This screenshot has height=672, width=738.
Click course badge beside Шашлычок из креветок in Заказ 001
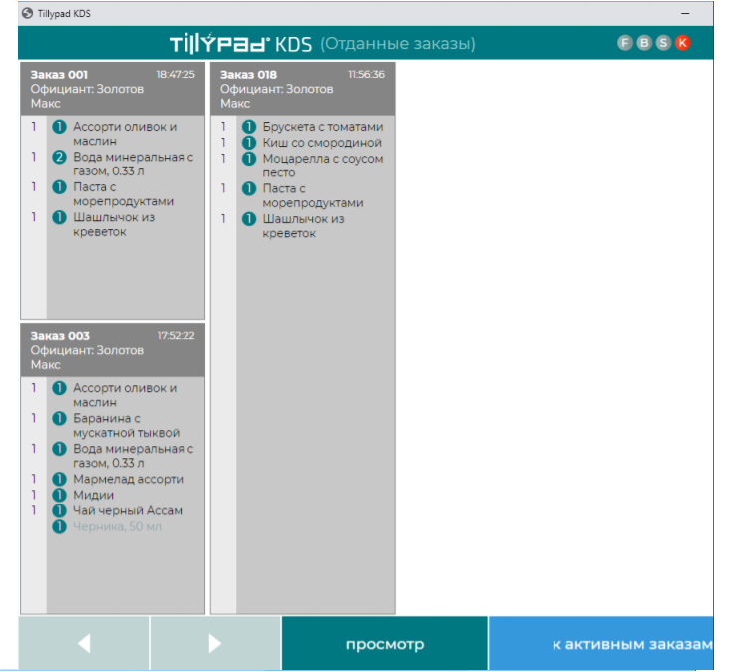pos(59,217)
